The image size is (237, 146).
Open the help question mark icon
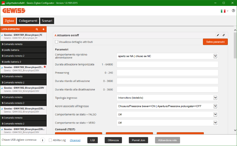[x=233, y=11]
